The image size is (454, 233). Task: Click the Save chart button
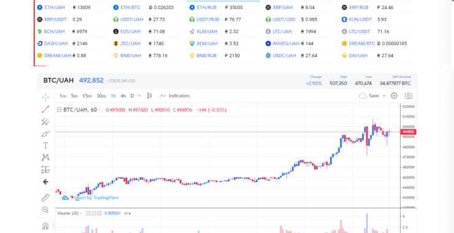(x=374, y=96)
